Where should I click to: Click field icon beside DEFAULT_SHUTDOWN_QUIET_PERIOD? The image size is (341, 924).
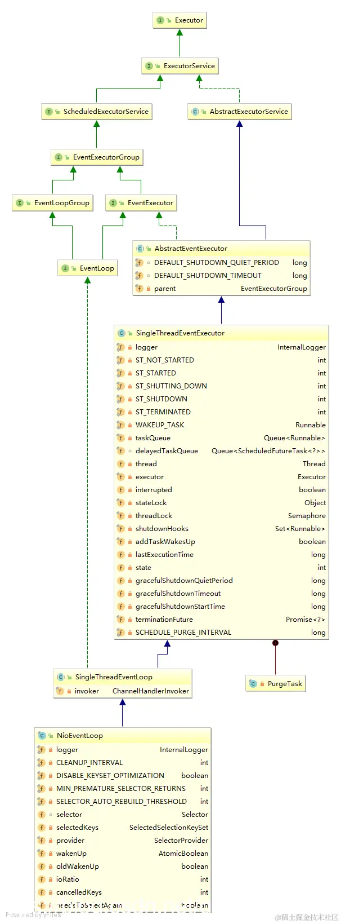pos(139,263)
